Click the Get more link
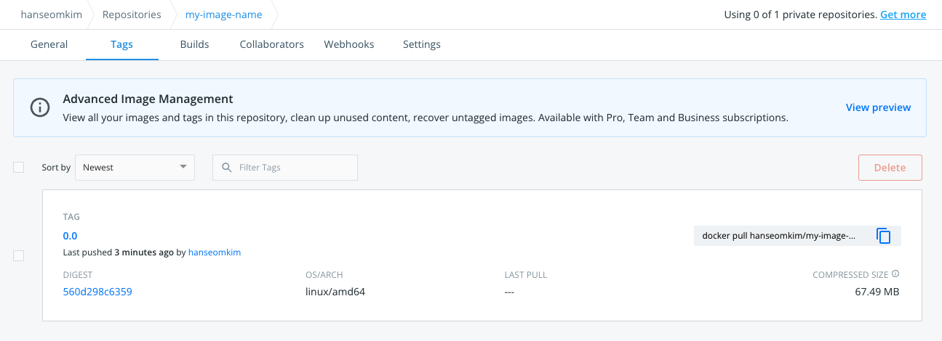Viewport: 942px width, 341px height. 903,15
